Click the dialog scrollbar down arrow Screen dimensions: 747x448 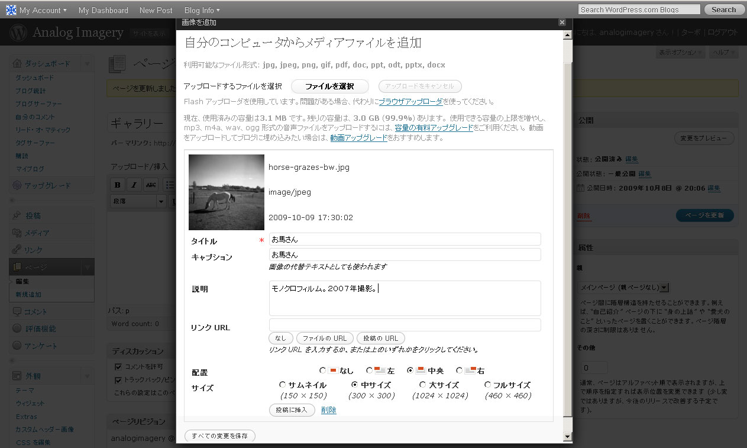[568, 437]
